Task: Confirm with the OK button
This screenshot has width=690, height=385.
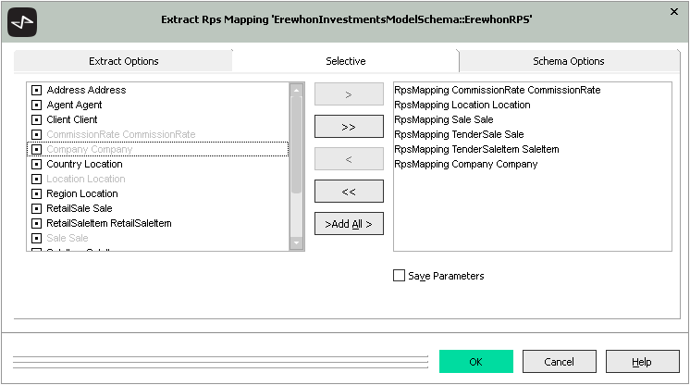Action: click(475, 362)
